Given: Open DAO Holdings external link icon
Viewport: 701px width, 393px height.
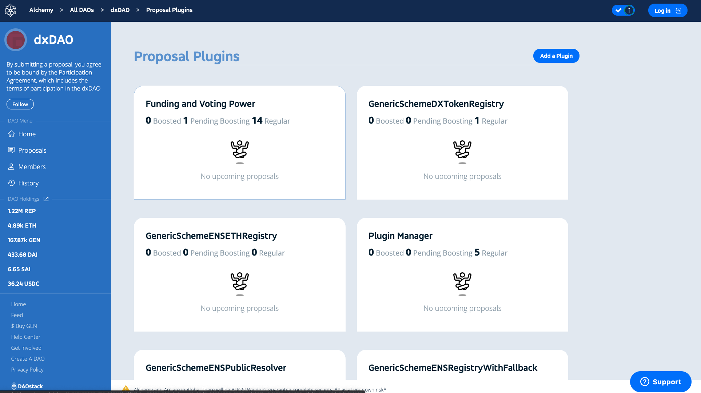Looking at the screenshot, I should (46, 199).
